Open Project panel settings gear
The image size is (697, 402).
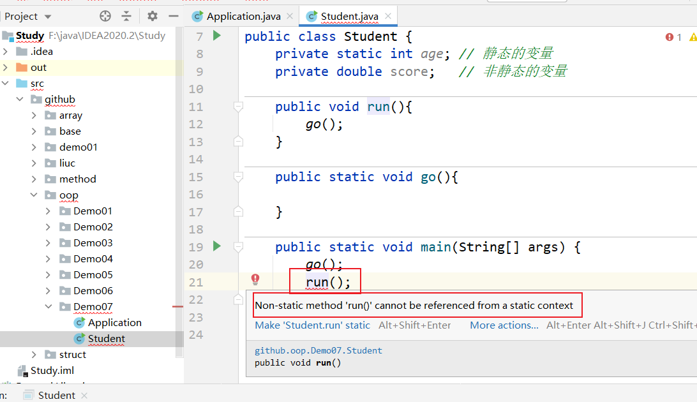pos(153,16)
